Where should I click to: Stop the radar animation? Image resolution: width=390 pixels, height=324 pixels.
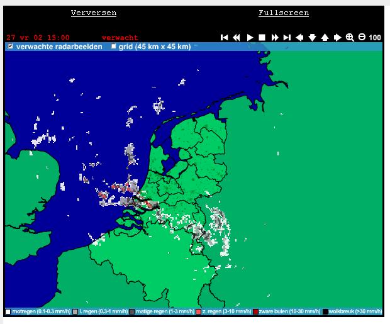(x=262, y=38)
